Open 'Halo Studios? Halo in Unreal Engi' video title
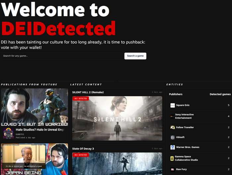The width and height of the screenshot is (232, 175). (40, 130)
